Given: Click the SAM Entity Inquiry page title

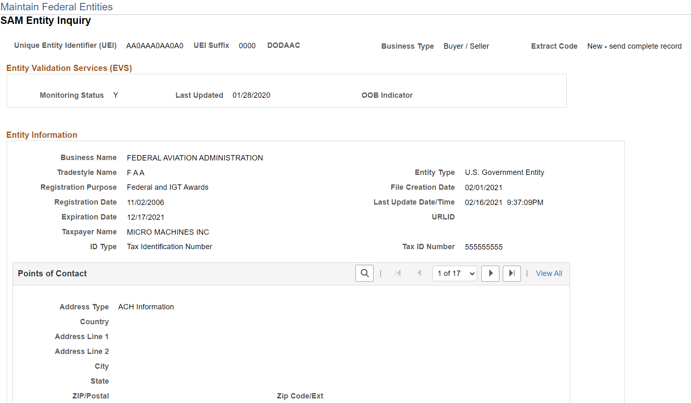Looking at the screenshot, I should 46,20.
